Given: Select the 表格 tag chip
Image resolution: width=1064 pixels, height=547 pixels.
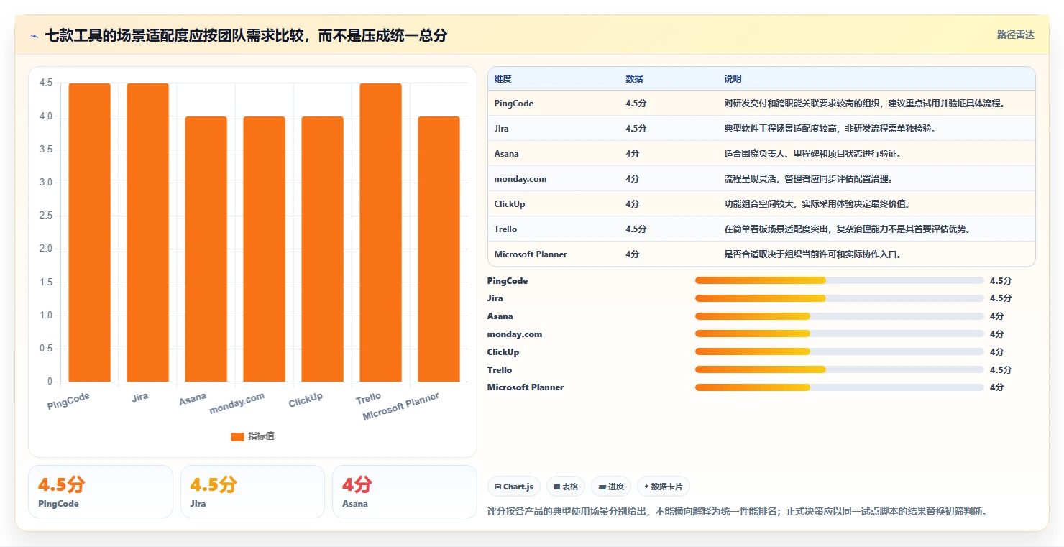Looking at the screenshot, I should tap(566, 487).
